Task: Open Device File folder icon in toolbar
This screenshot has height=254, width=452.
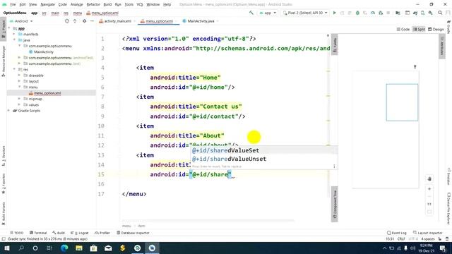Action: 398,13
